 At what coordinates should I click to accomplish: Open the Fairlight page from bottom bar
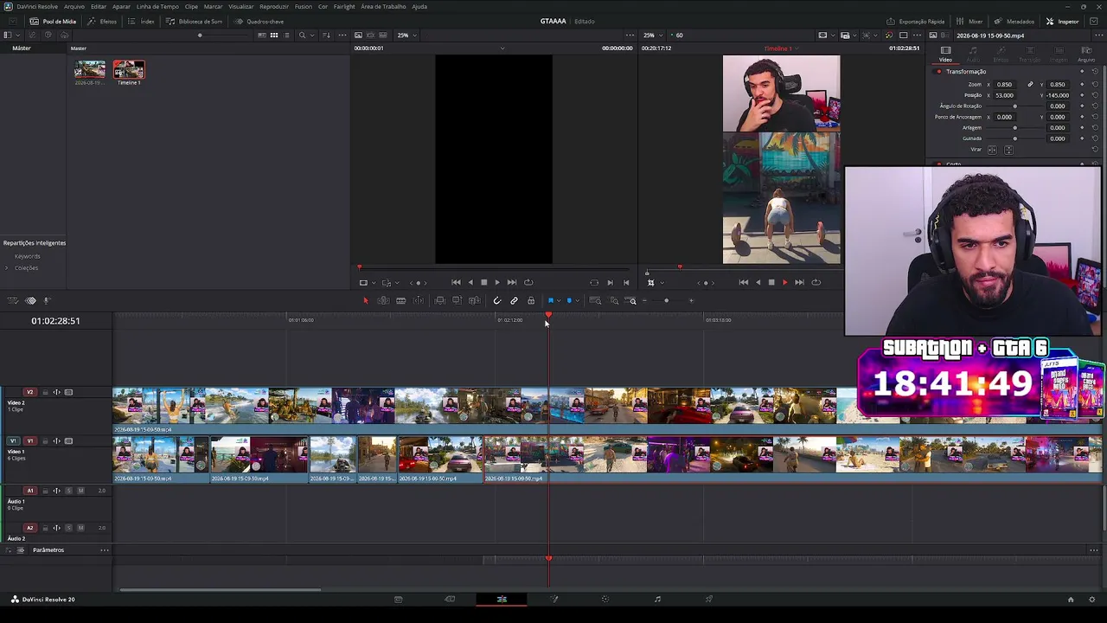click(657, 599)
